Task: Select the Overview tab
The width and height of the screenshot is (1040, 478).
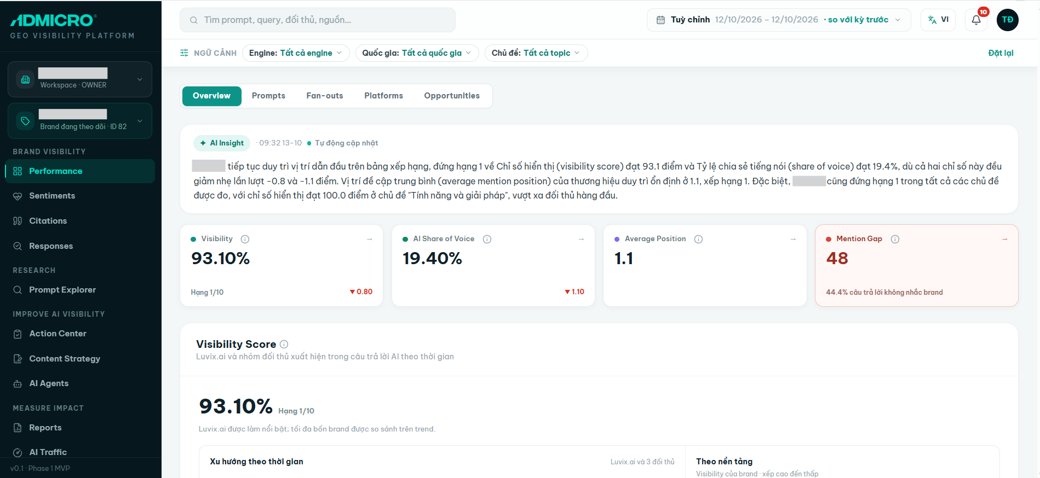Action: tap(211, 96)
